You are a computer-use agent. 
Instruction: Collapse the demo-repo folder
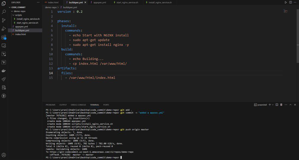pyautogui.click(x=12, y=11)
